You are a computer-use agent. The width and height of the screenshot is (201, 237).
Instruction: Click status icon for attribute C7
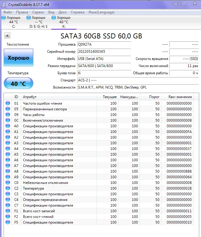pyautogui.click(x=8, y=205)
